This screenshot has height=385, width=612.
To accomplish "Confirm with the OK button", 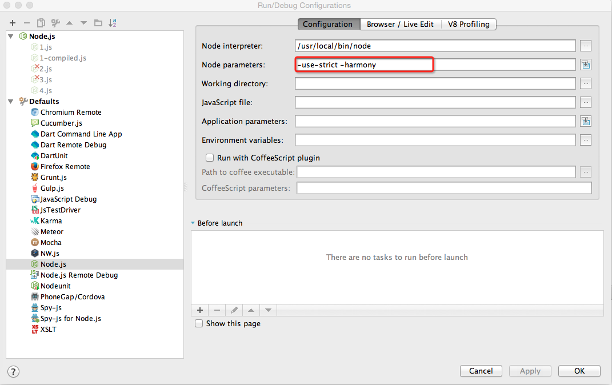I will point(579,371).
